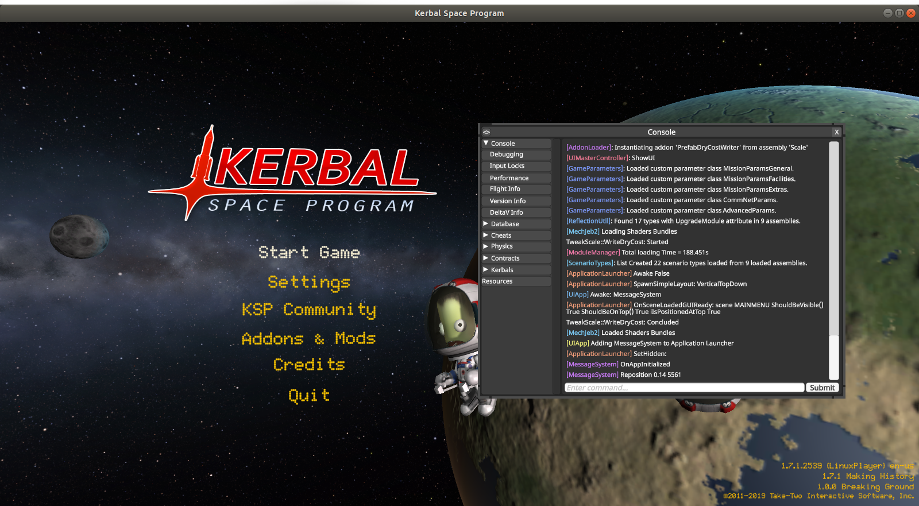Click the 'UIApp Awake: MessageSystem' log line
Screen dimensions: 919x506
[x=613, y=295]
